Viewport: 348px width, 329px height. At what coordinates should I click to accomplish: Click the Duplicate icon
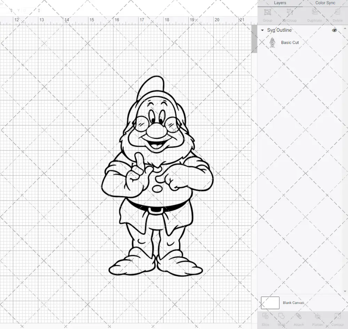(x=314, y=15)
